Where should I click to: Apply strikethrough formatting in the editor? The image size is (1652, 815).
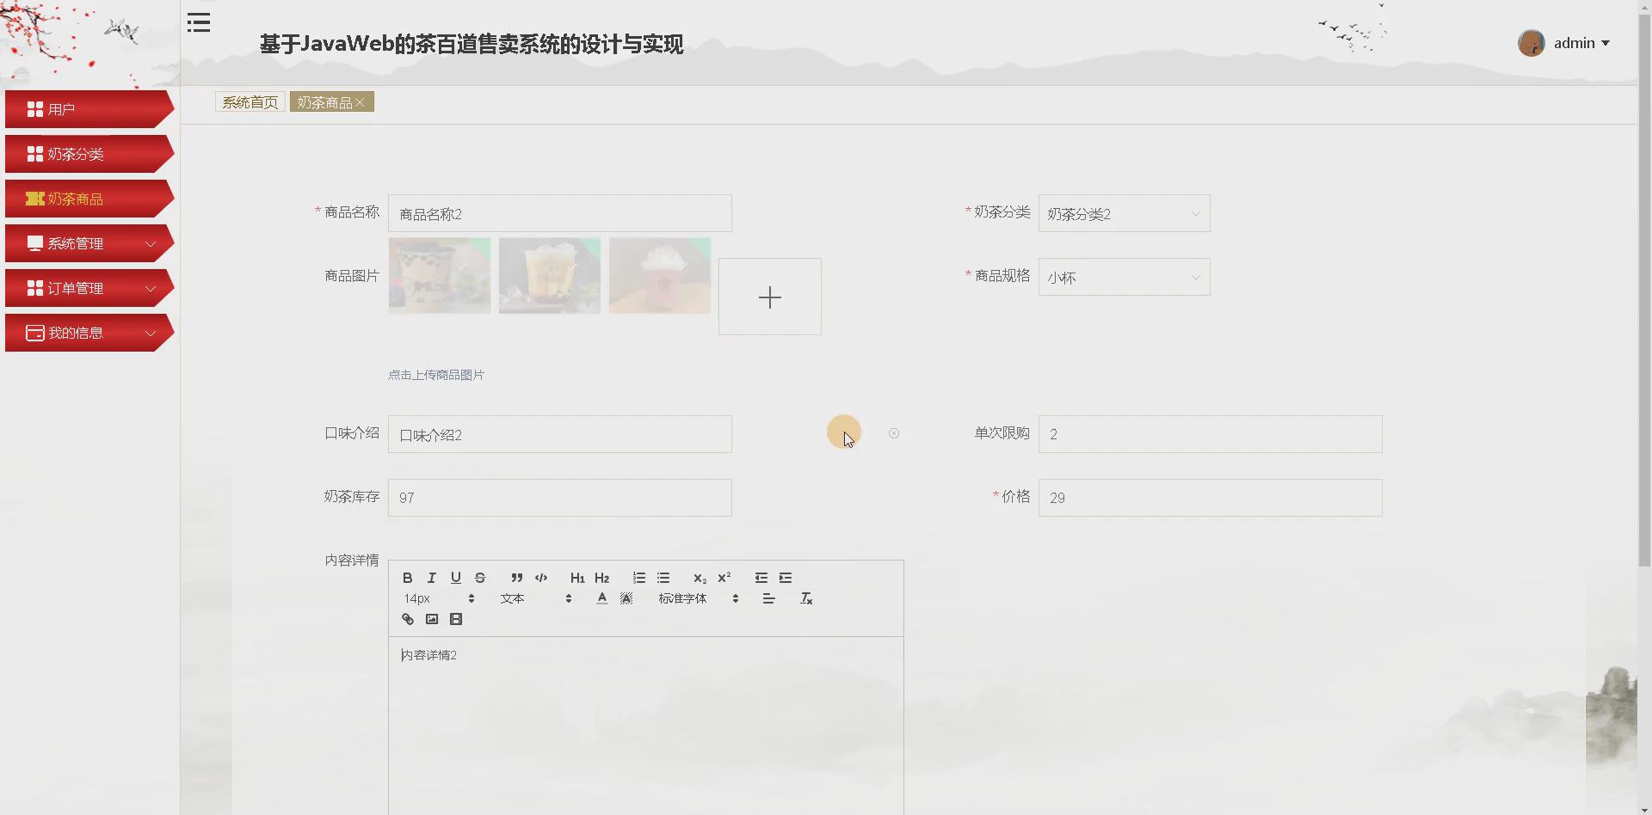[480, 578]
